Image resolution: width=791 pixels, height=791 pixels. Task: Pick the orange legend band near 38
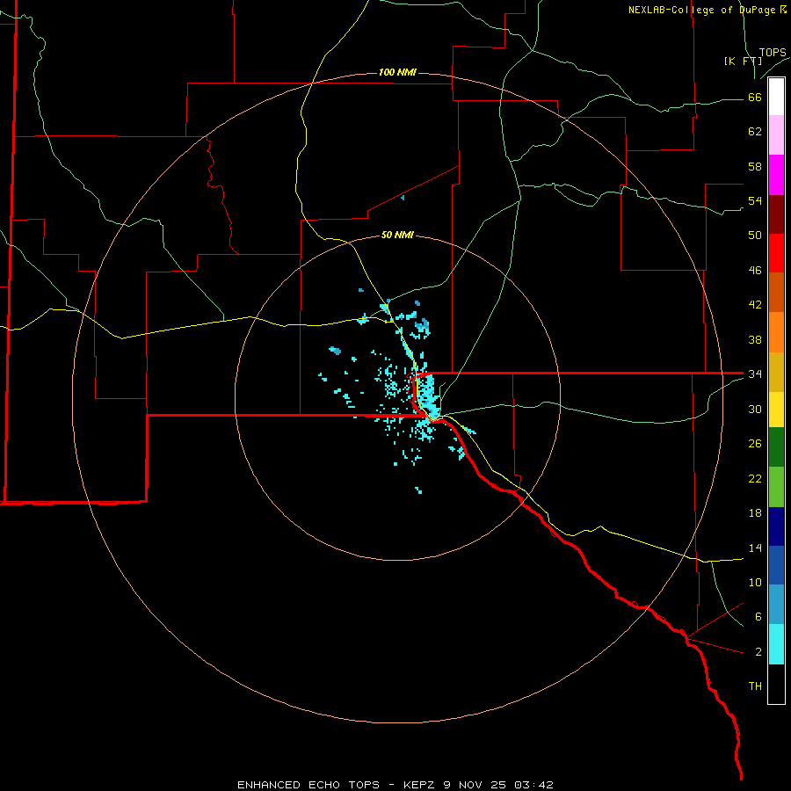pos(776,332)
